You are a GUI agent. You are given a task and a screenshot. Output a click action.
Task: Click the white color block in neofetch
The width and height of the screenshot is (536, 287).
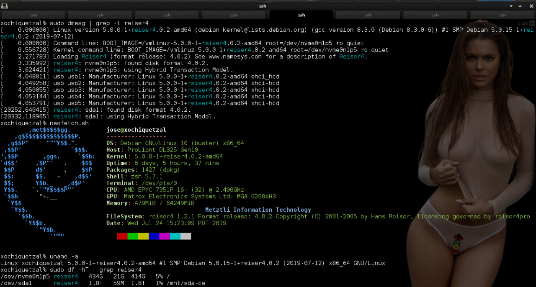pyautogui.click(x=186, y=236)
